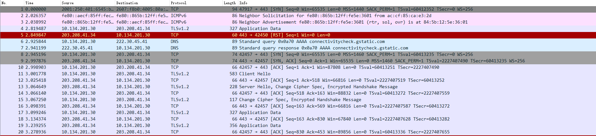Select packet 4 Application Data at 2.819487
The height and width of the screenshot is (136, 596).
coord(298,28)
